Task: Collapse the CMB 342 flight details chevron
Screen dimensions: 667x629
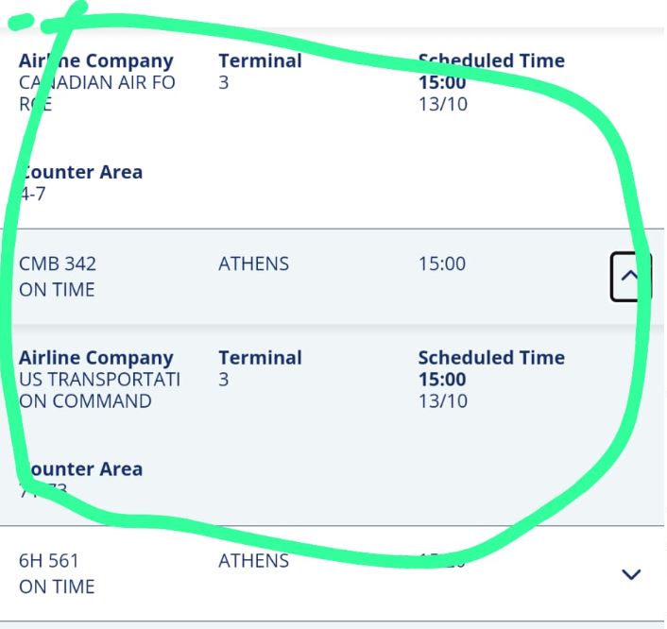Action: tap(631, 277)
